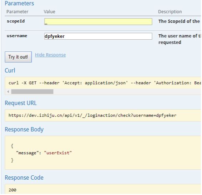This screenshot has width=202, height=195.
Task: Click the scopeId parameter label
Action: click(x=16, y=21)
